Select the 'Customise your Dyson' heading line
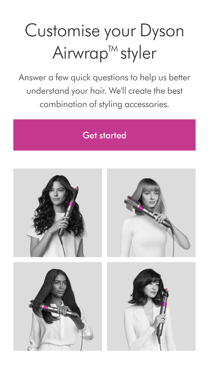The width and height of the screenshot is (209, 372). [104, 31]
